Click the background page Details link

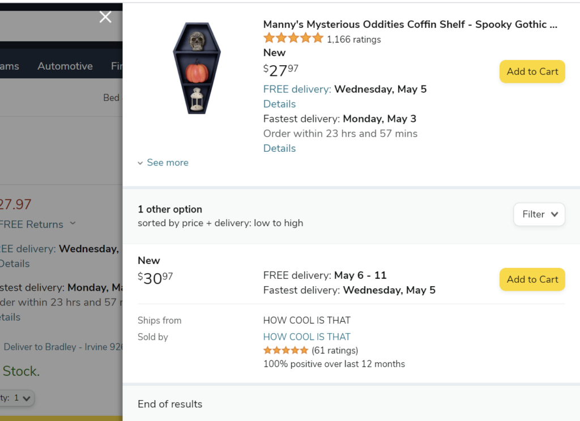tap(15, 263)
